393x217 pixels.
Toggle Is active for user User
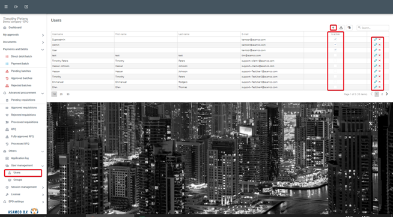click(335, 50)
